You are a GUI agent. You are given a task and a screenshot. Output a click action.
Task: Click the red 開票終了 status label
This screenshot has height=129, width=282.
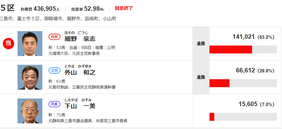(124, 8)
